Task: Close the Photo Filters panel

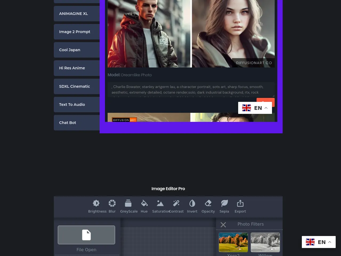Action: tap(223, 225)
